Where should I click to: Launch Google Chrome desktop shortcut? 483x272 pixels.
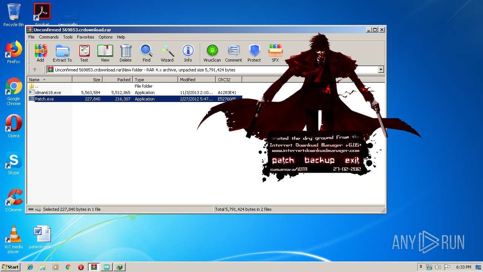point(14,91)
